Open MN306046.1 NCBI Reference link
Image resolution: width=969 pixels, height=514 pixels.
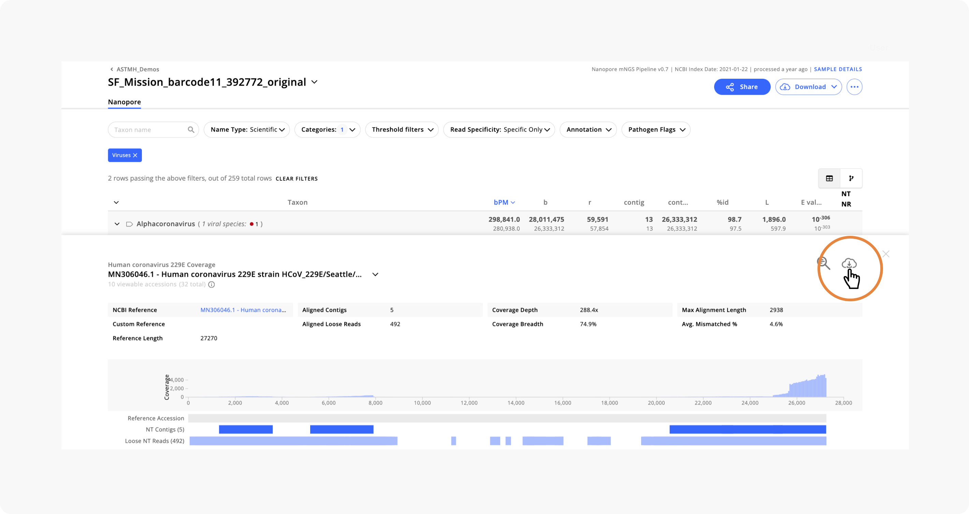243,310
